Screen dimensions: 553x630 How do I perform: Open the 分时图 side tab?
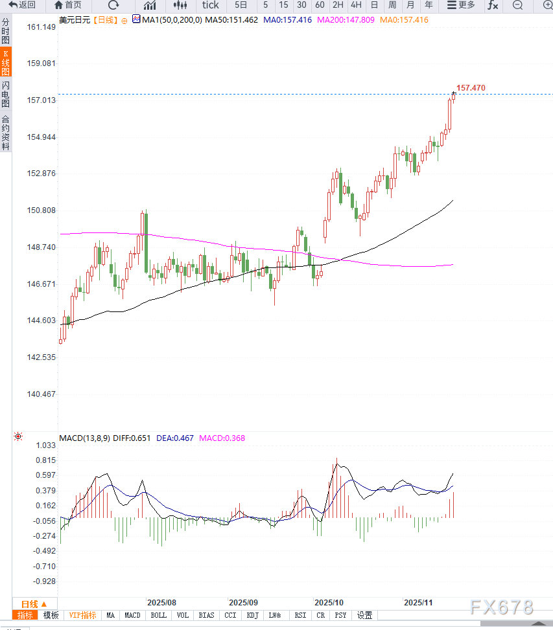pos(6,31)
